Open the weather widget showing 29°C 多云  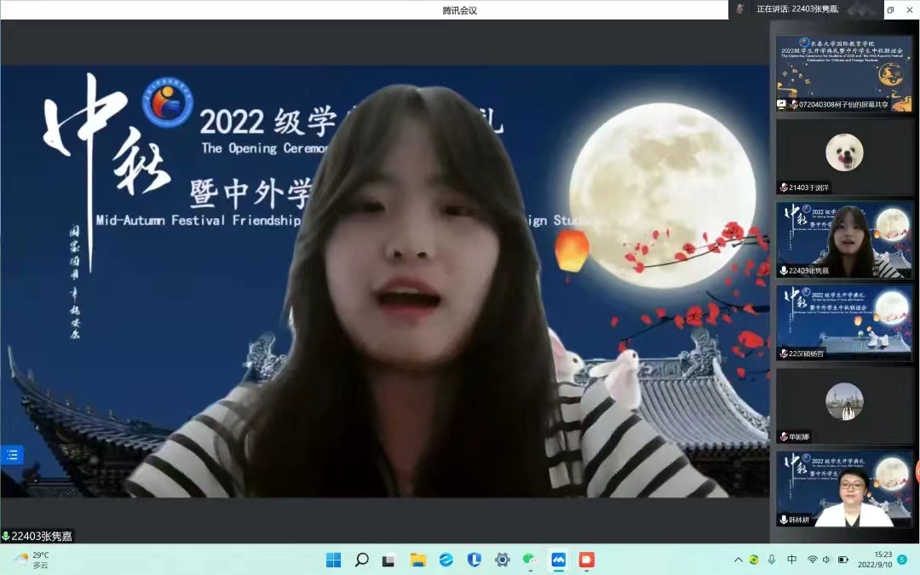pyautogui.click(x=33, y=561)
